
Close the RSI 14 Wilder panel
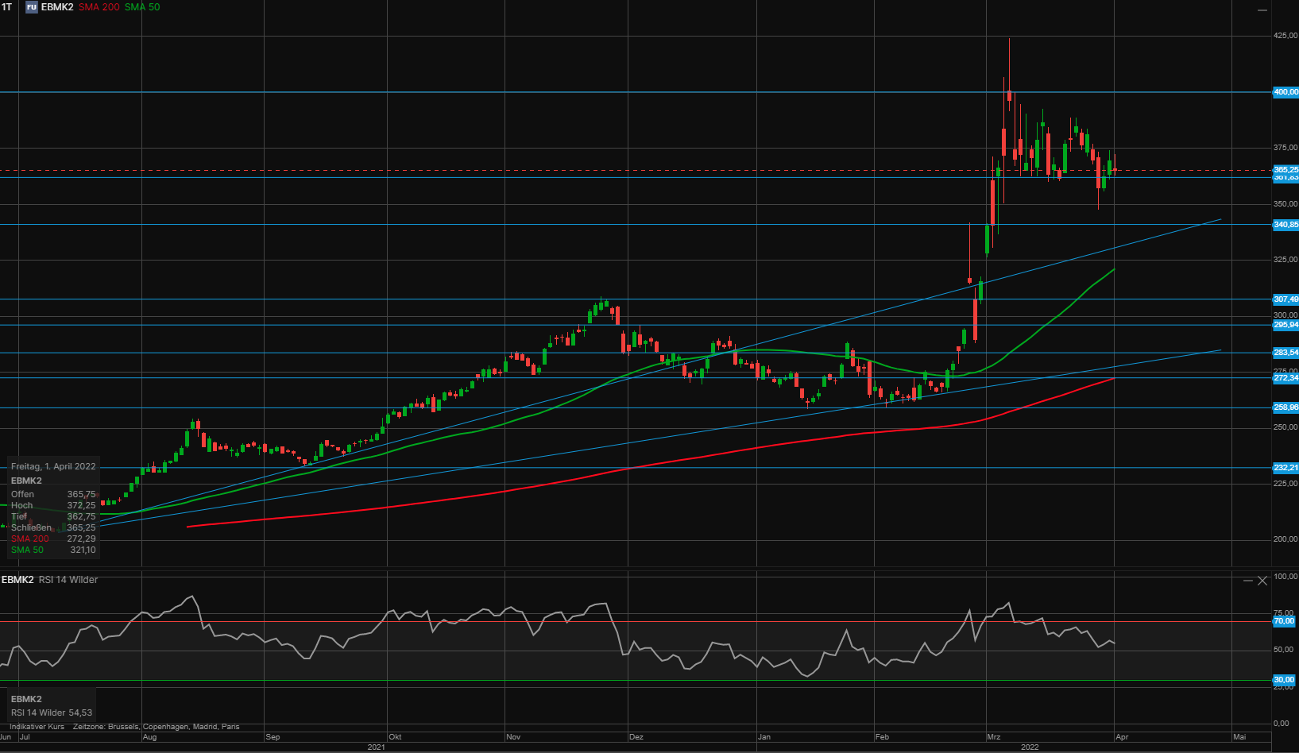(x=1262, y=581)
